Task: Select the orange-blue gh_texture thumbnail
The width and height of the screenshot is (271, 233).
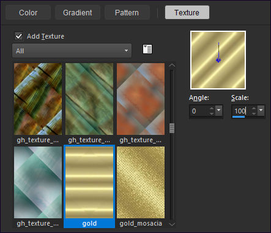Action: point(141,99)
